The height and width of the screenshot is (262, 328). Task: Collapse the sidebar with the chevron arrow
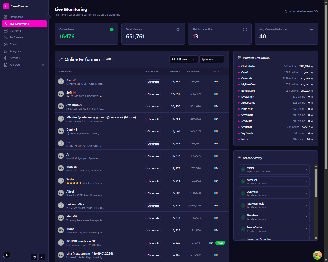pos(48,17)
